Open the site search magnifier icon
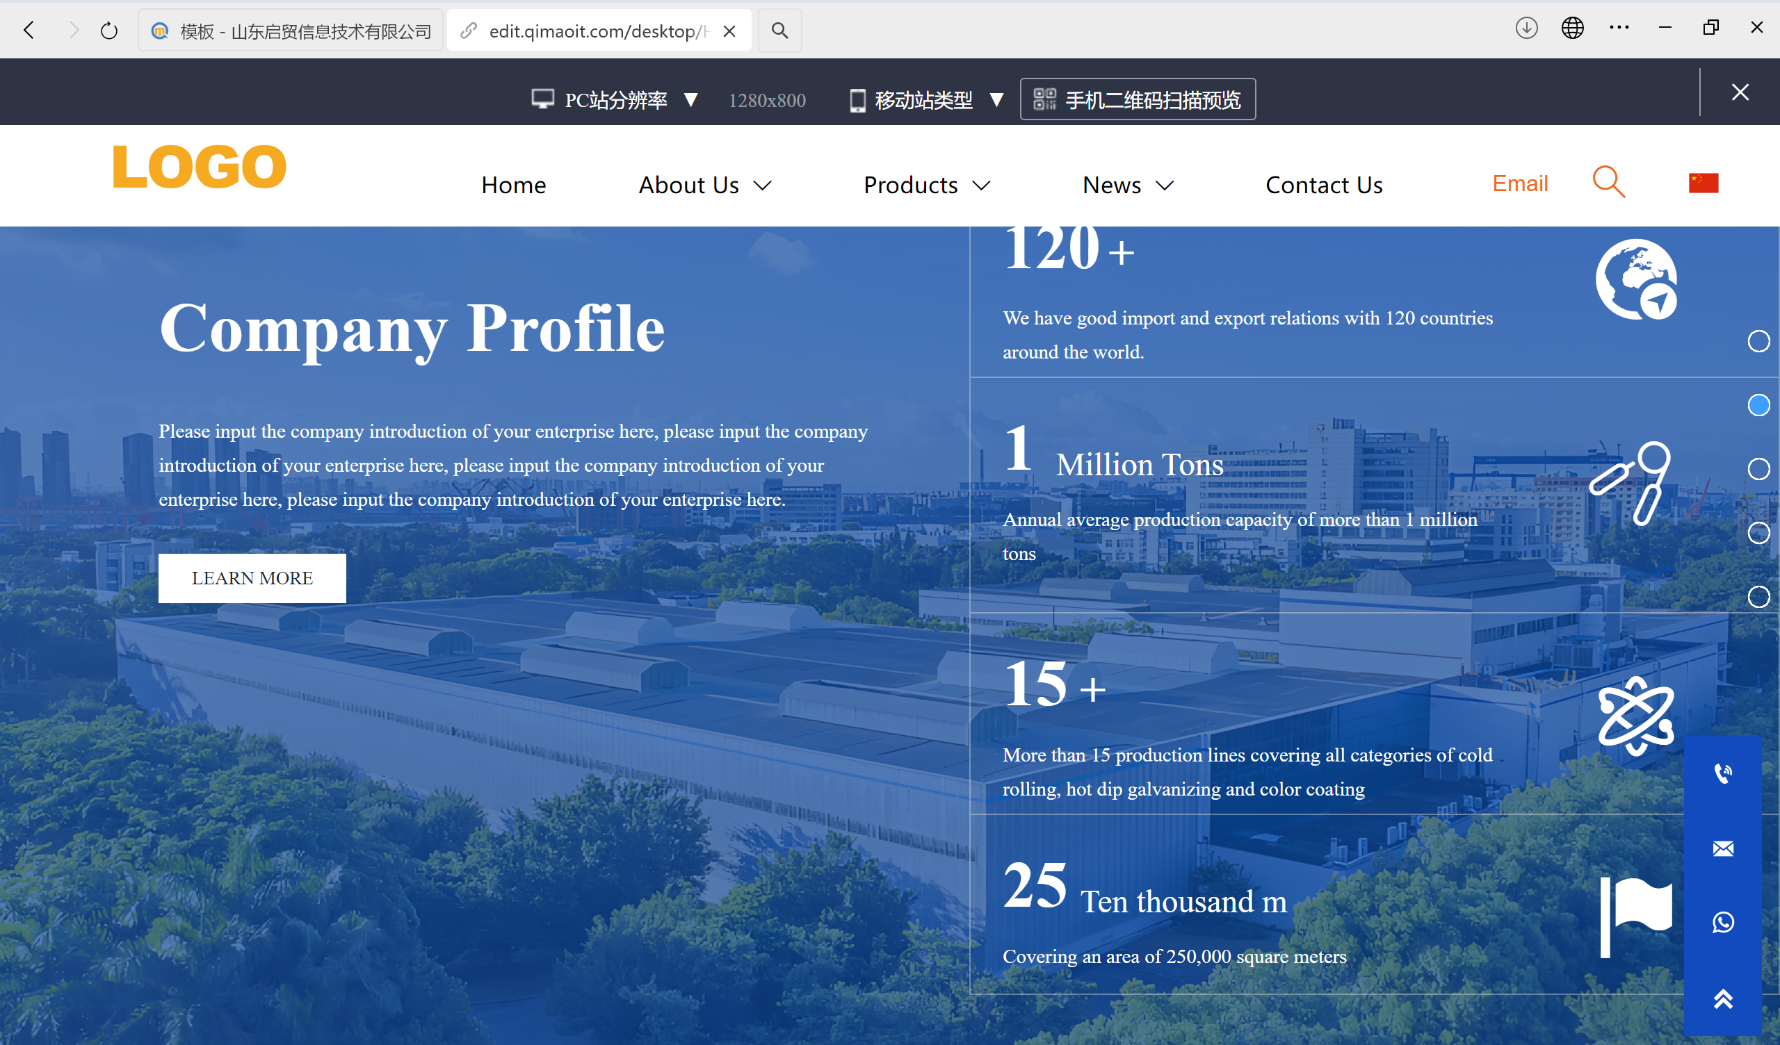 coord(1608,182)
